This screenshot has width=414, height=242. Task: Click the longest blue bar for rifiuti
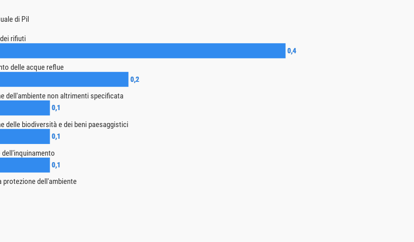click(142, 51)
